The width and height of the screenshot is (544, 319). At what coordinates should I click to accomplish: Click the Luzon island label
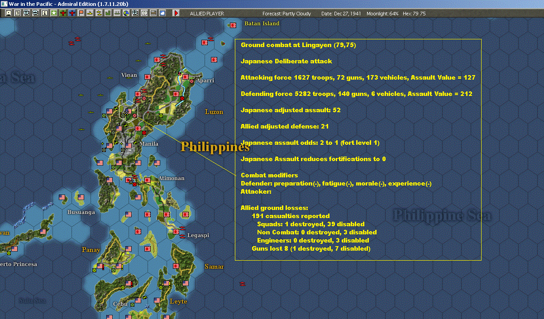(214, 112)
